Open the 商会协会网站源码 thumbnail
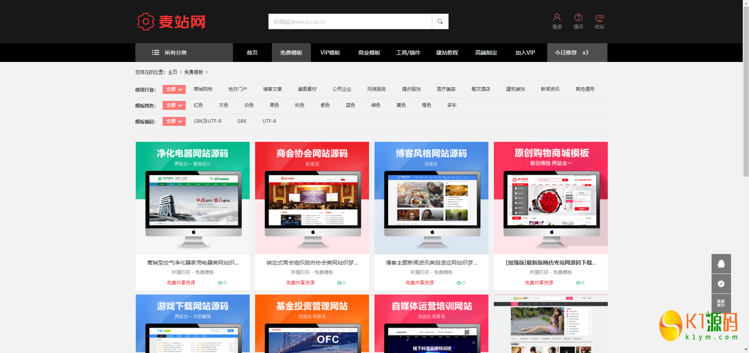This screenshot has width=749, height=353. pyautogui.click(x=312, y=198)
